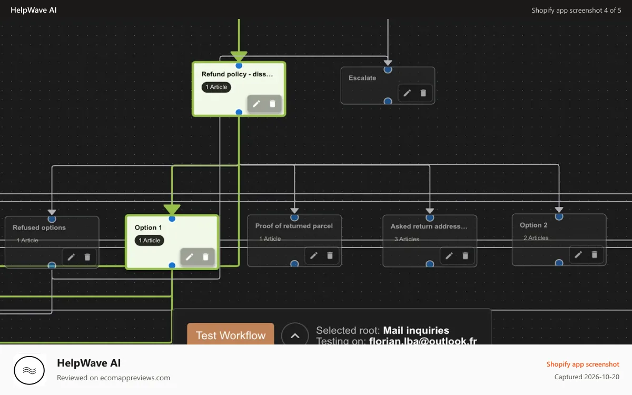Click the bottom connector dot on Option 2
This screenshot has width=632, height=395.
pos(559,263)
